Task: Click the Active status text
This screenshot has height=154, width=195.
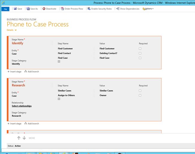Action: (18, 146)
